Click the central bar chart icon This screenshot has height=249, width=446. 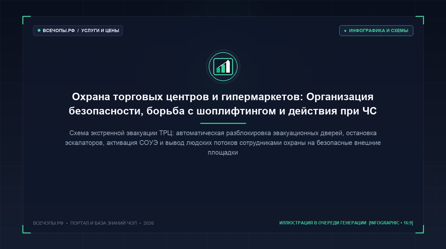point(223,67)
